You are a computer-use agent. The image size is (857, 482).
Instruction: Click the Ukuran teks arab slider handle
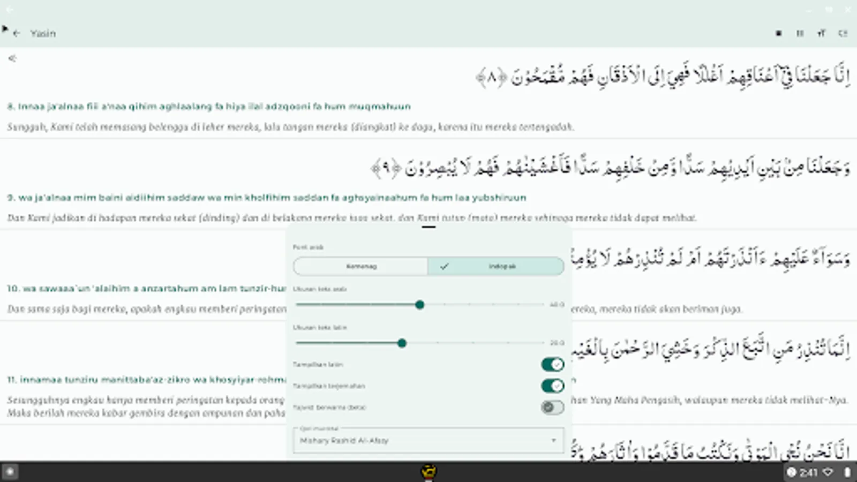pyautogui.click(x=420, y=304)
